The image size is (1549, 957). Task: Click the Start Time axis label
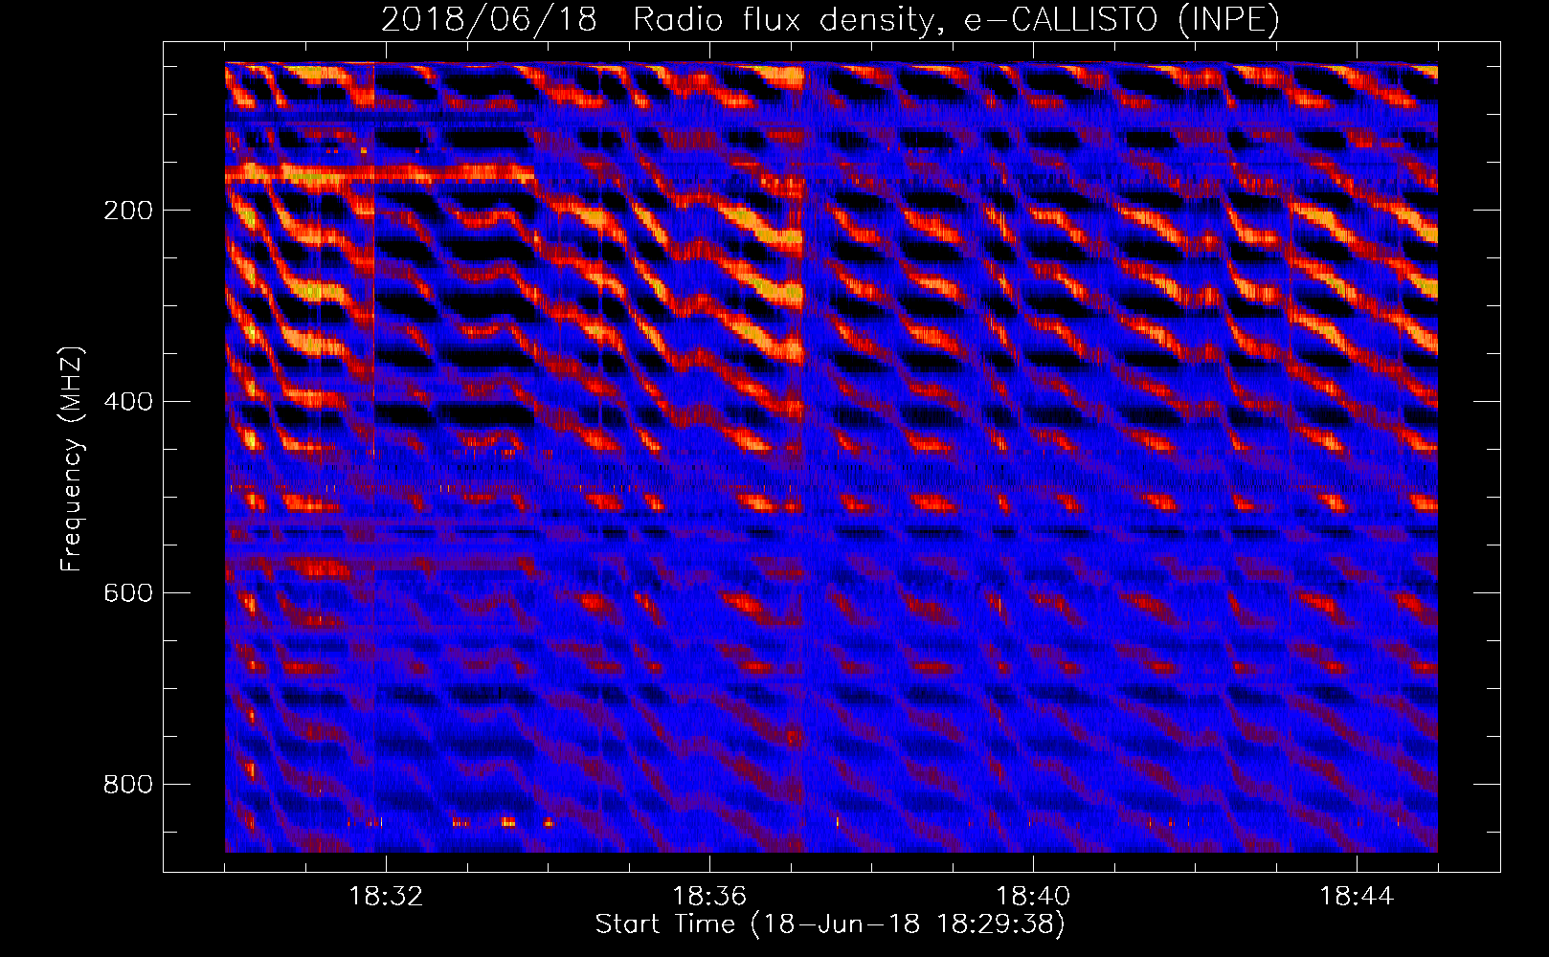coord(830,924)
